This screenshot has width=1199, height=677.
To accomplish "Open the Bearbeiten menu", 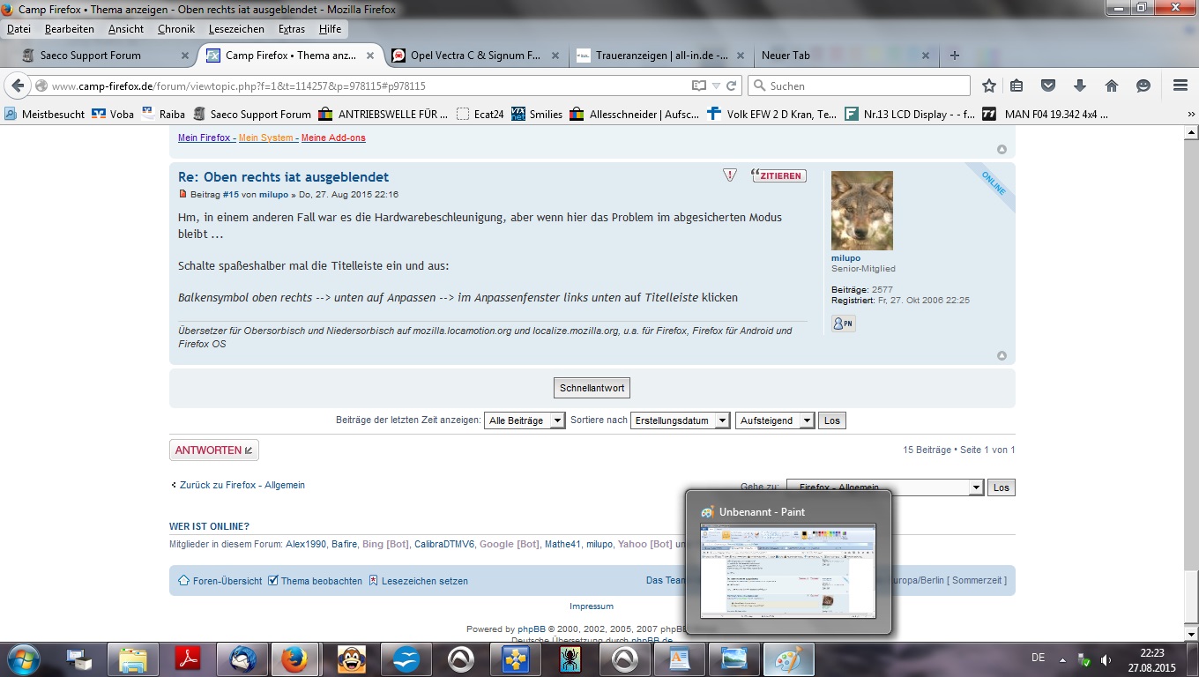I will [x=70, y=29].
